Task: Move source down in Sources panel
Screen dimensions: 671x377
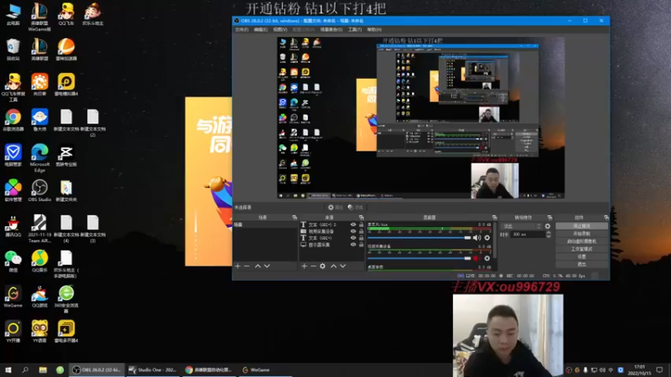Action: pos(343,266)
